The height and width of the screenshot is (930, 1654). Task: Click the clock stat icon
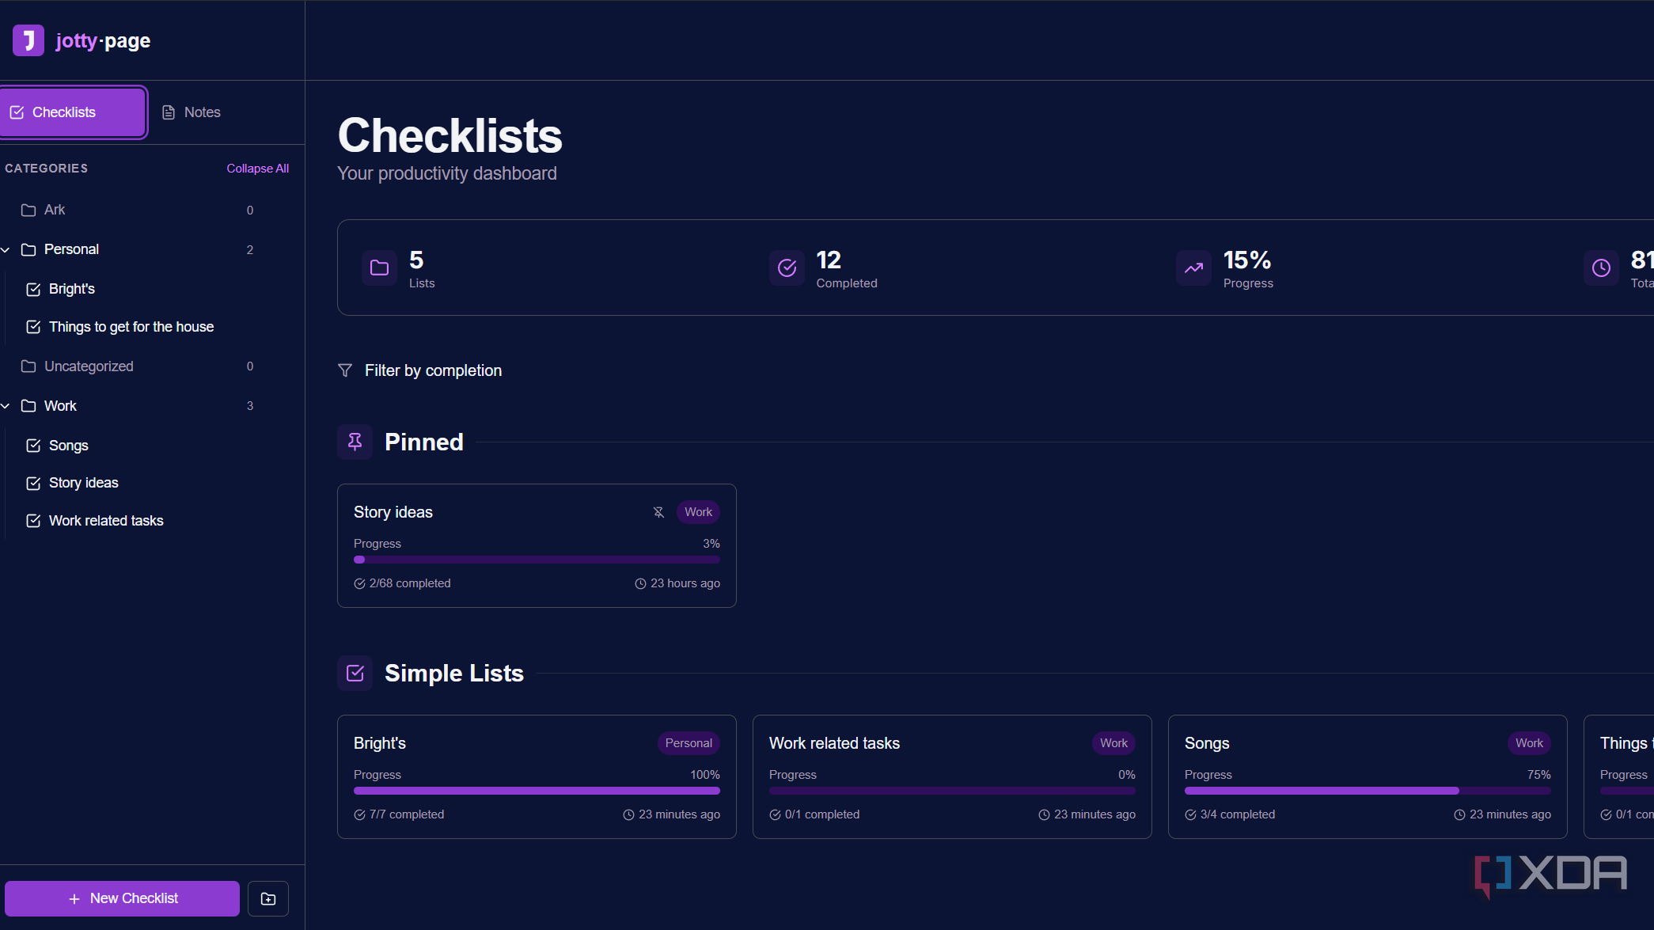tap(1601, 268)
